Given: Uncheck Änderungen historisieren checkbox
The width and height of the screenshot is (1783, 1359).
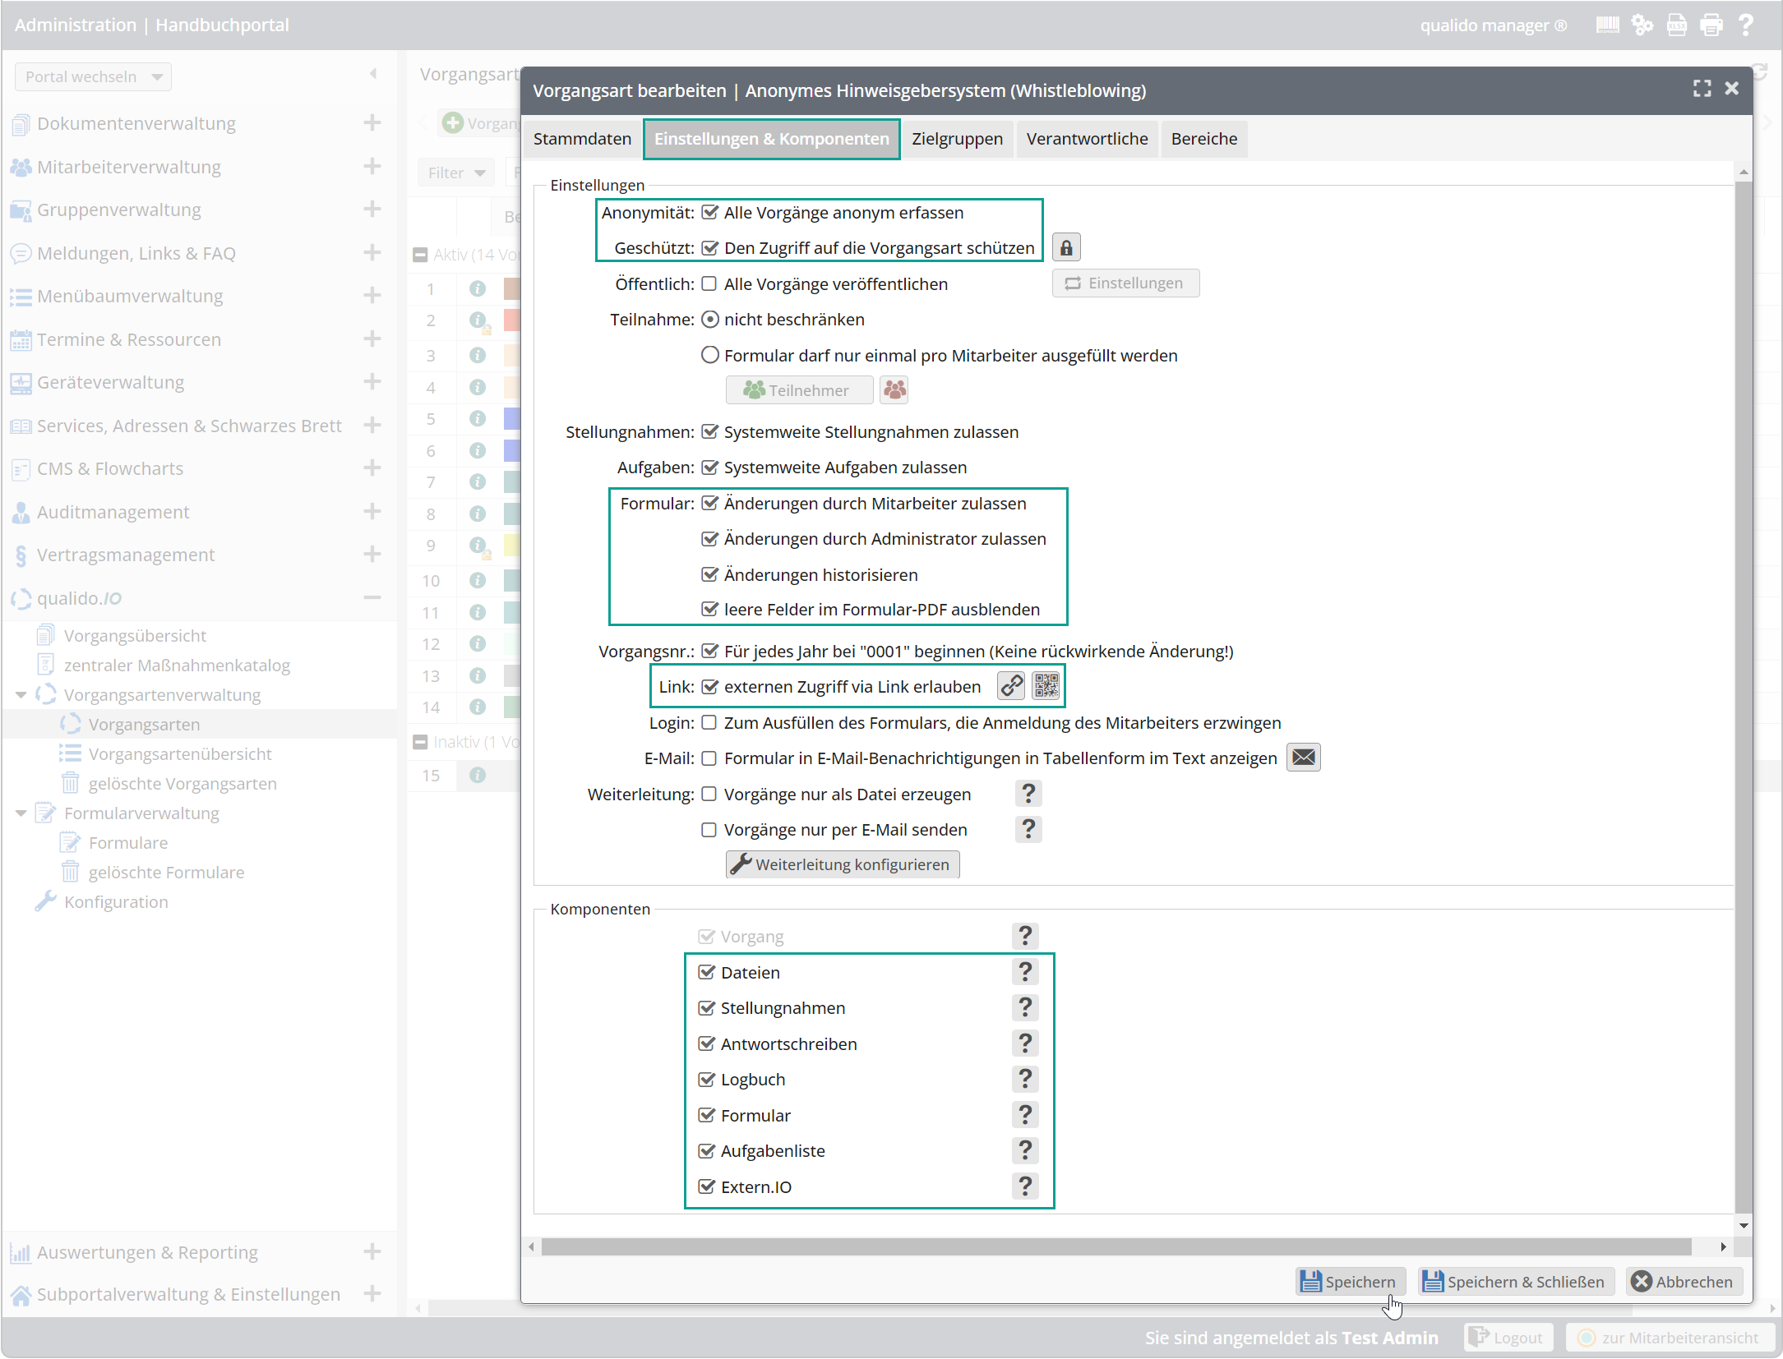Looking at the screenshot, I should coord(709,574).
